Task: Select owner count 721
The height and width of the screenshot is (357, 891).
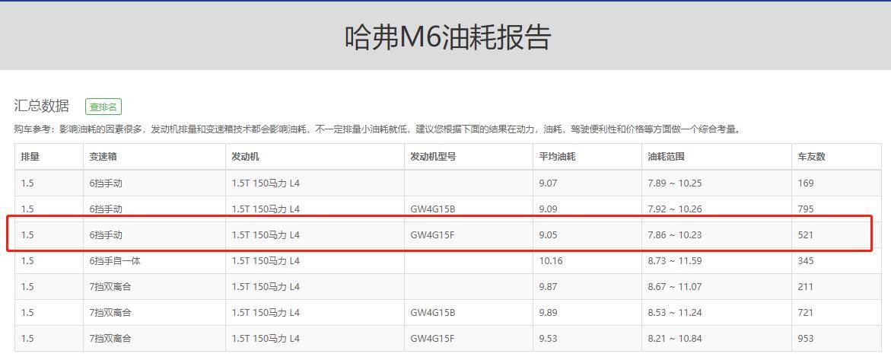Action: tap(806, 312)
